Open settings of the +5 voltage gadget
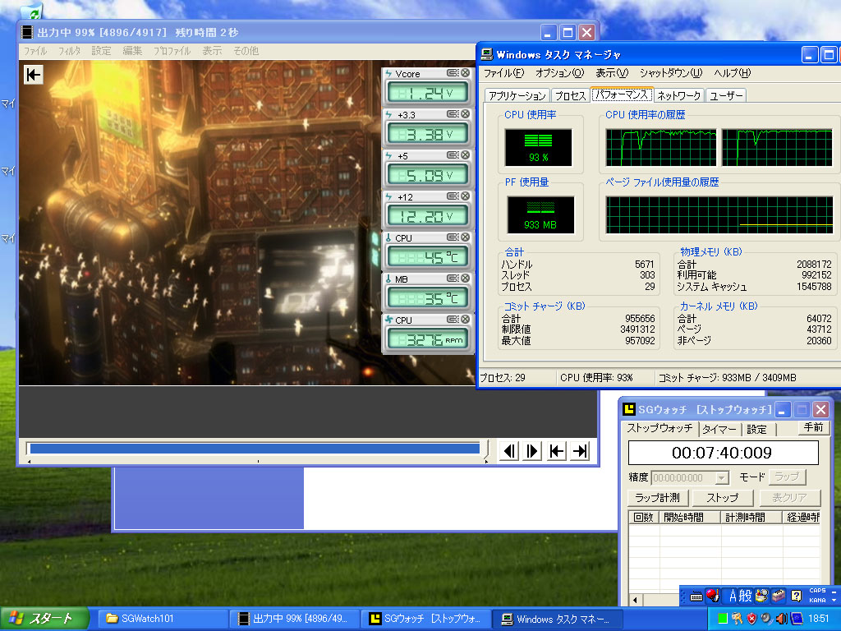The image size is (841, 631). coord(453,155)
